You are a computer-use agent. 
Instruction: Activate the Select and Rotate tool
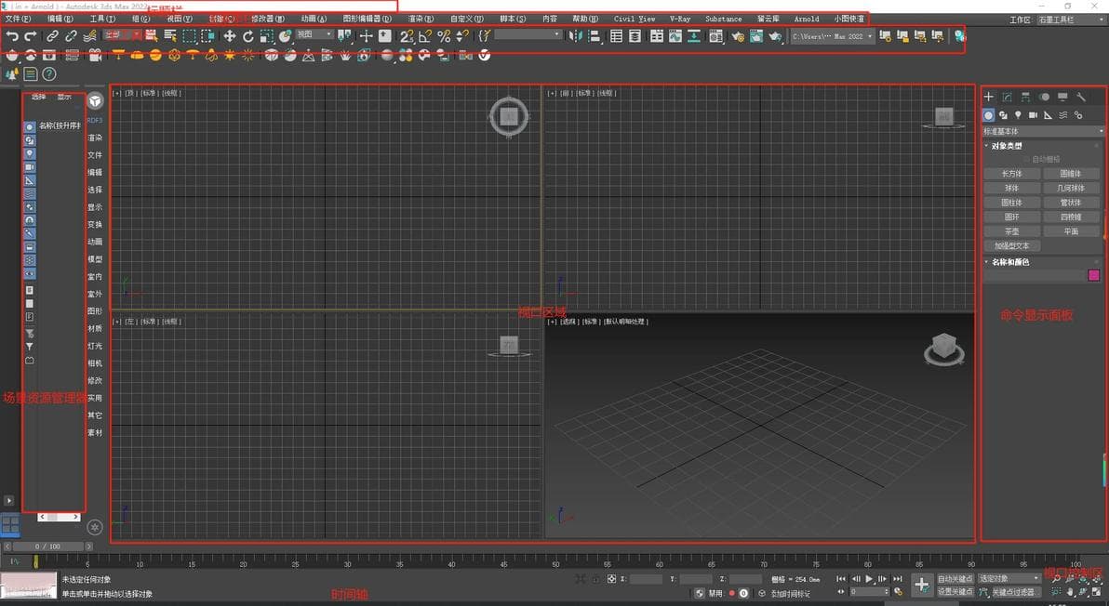(247, 36)
